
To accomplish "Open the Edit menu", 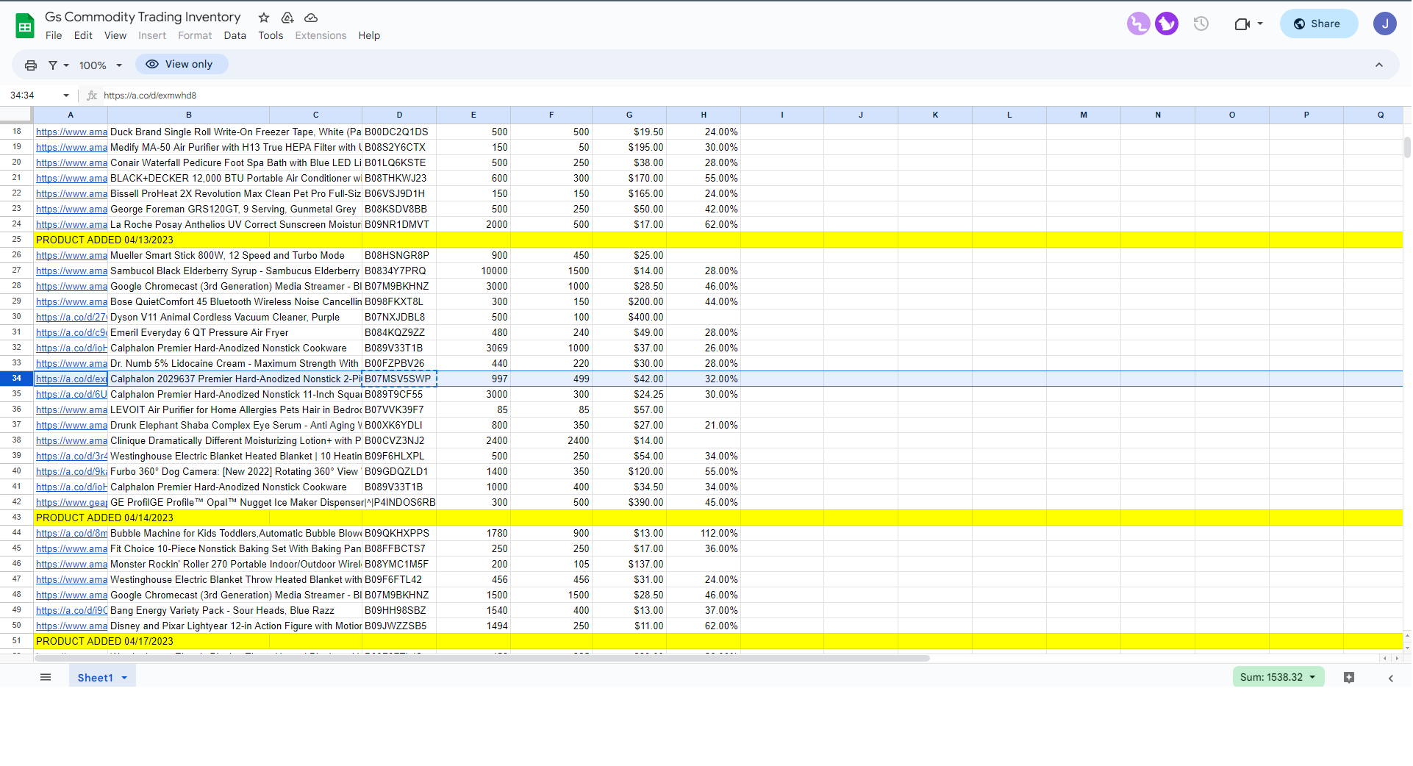I will pyautogui.click(x=83, y=35).
